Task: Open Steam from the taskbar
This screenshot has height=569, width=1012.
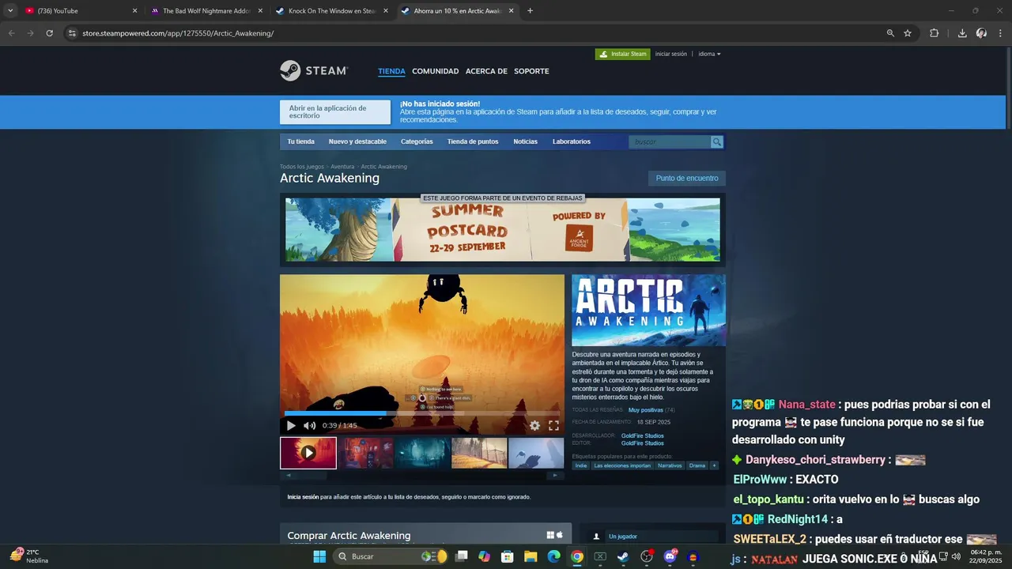Action: 624,556
